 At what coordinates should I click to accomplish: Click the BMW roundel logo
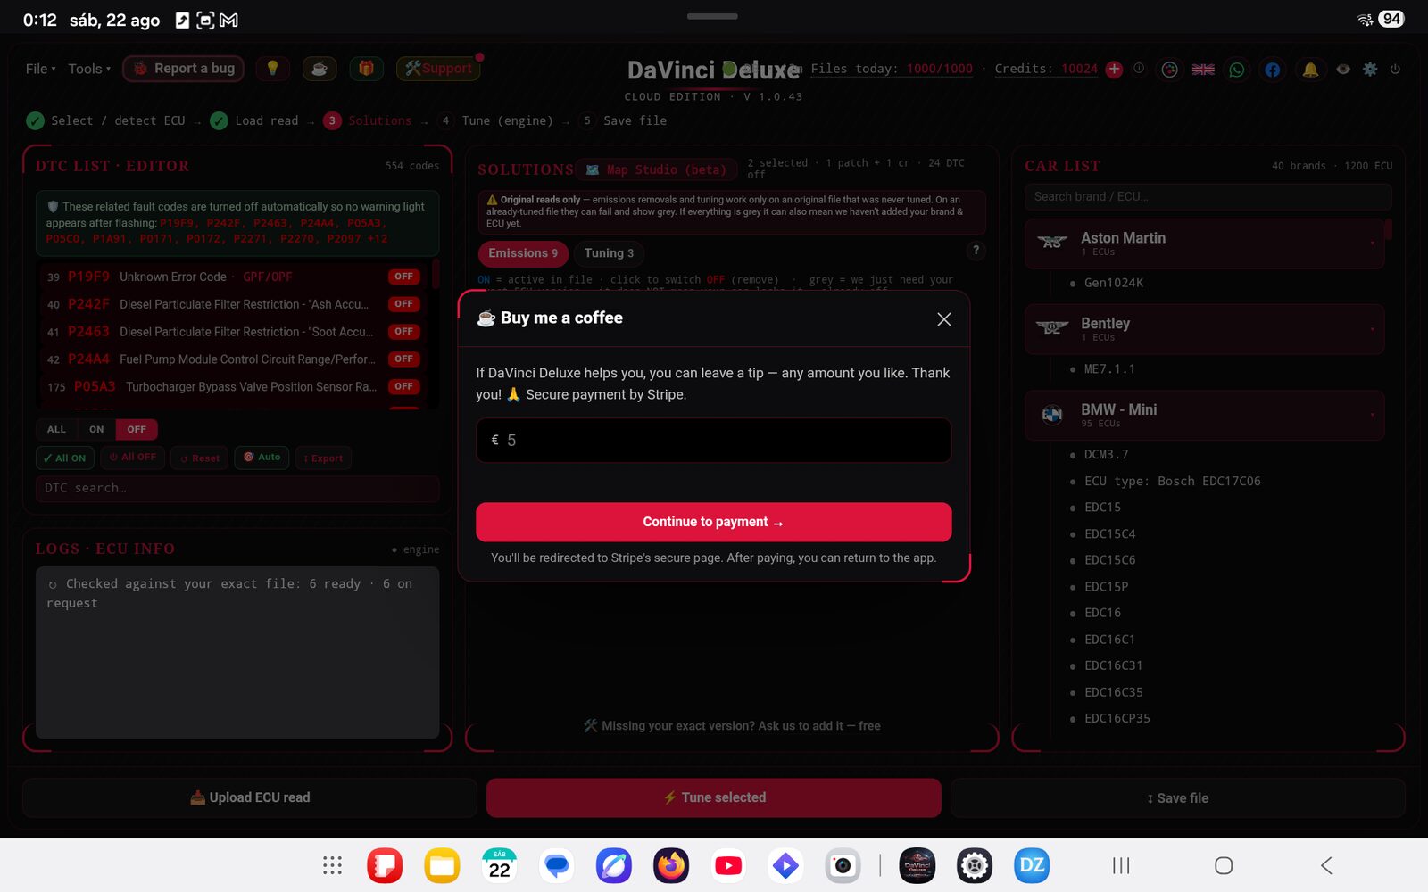coord(1052,414)
